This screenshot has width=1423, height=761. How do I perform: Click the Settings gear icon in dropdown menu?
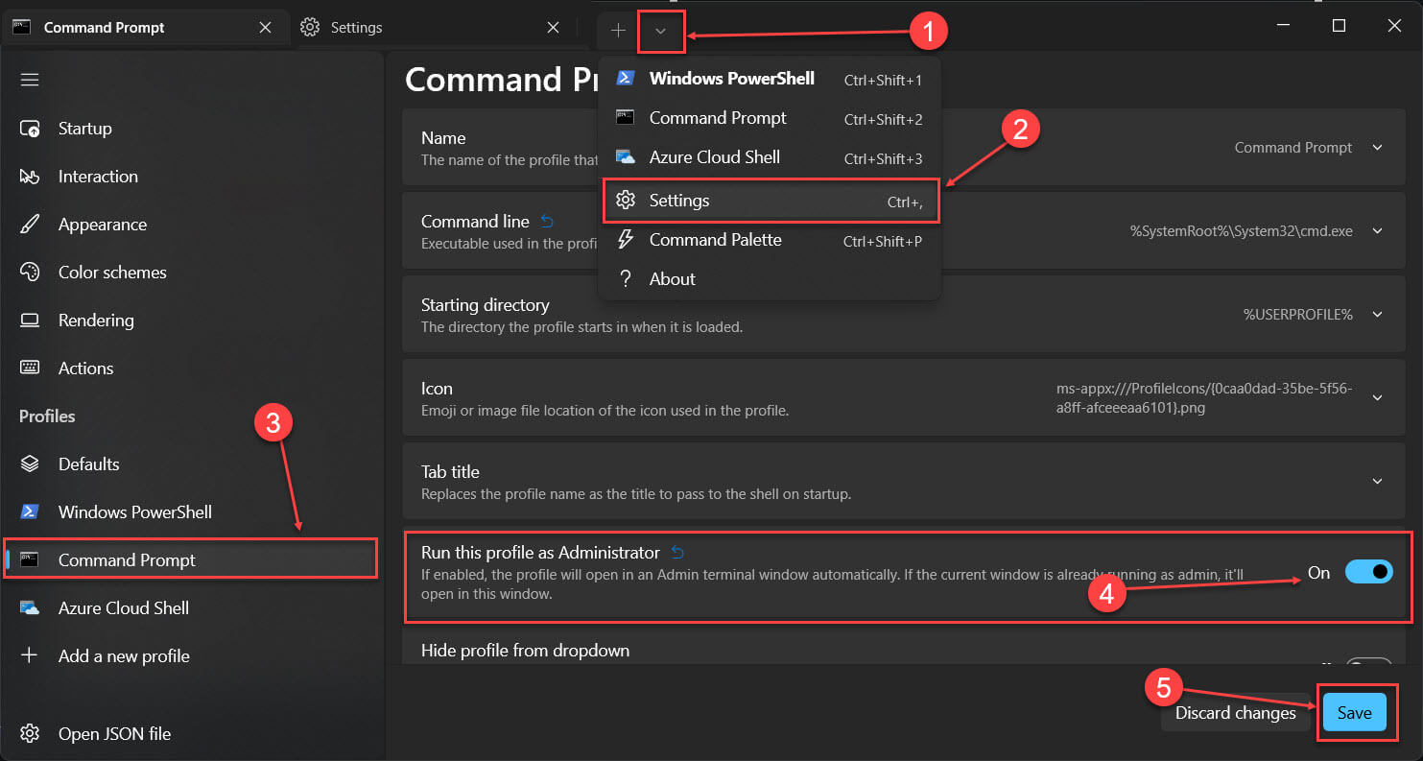point(626,201)
